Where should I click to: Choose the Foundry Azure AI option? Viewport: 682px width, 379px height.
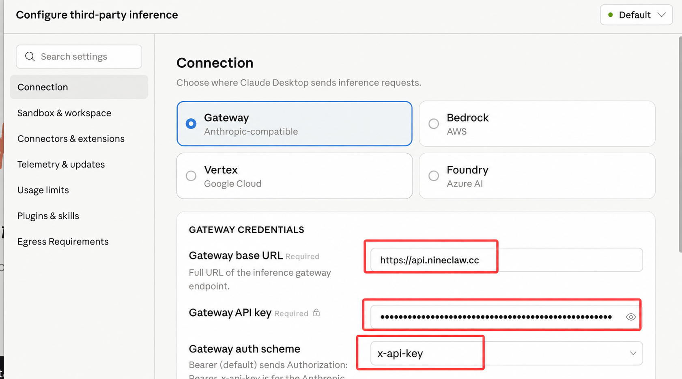coord(537,176)
